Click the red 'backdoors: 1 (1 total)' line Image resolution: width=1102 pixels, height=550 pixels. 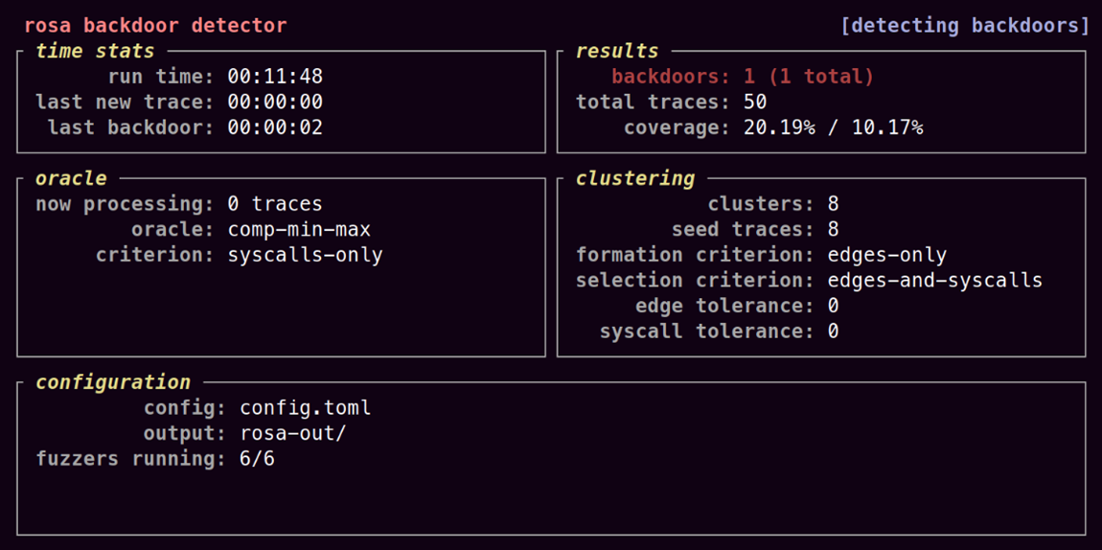[743, 77]
